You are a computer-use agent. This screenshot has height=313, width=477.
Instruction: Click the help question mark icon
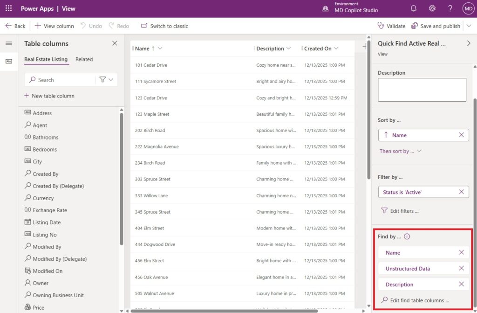tap(450, 8)
